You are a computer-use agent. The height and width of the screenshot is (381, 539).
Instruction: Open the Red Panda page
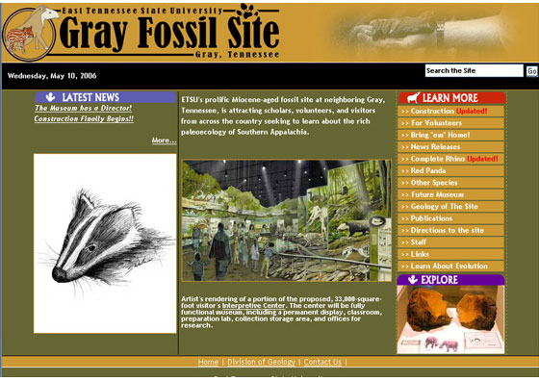pos(450,170)
